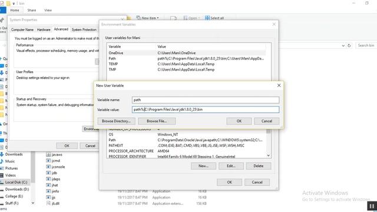This screenshot has height=212, width=377.
Task: Click Explorer refresh icon
Action: (x=349, y=45)
